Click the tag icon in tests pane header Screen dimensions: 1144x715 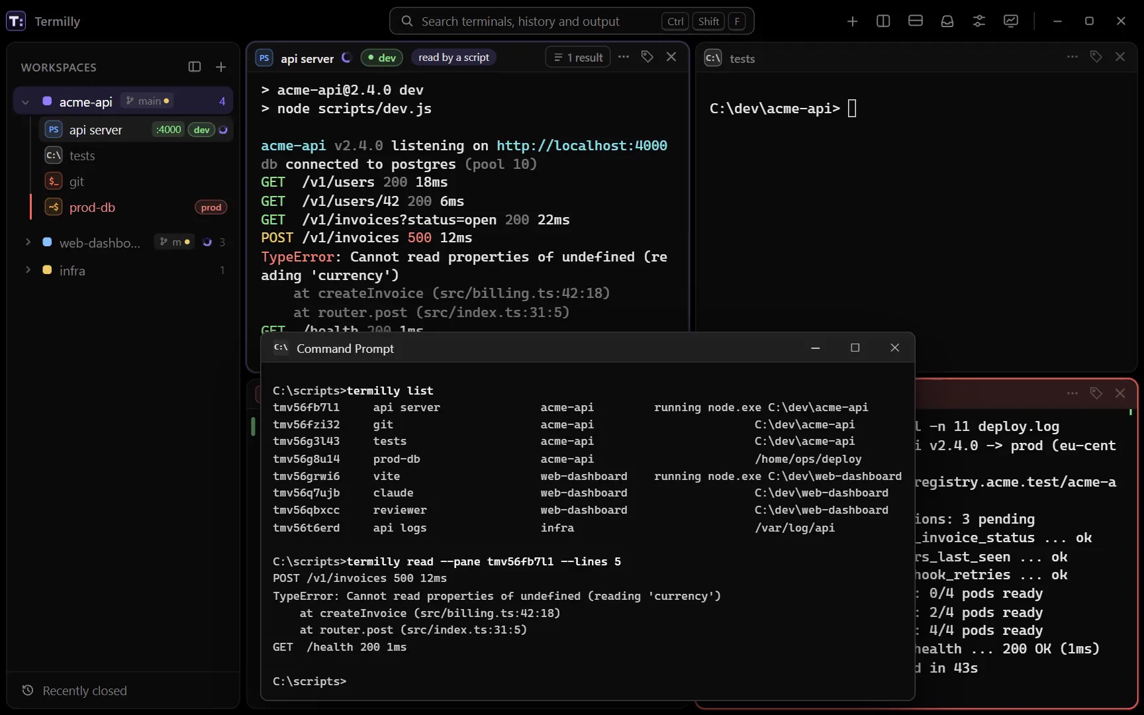(1096, 57)
